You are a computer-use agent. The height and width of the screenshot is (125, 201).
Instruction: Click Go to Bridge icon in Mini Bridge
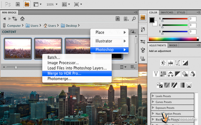(x=118, y=19)
